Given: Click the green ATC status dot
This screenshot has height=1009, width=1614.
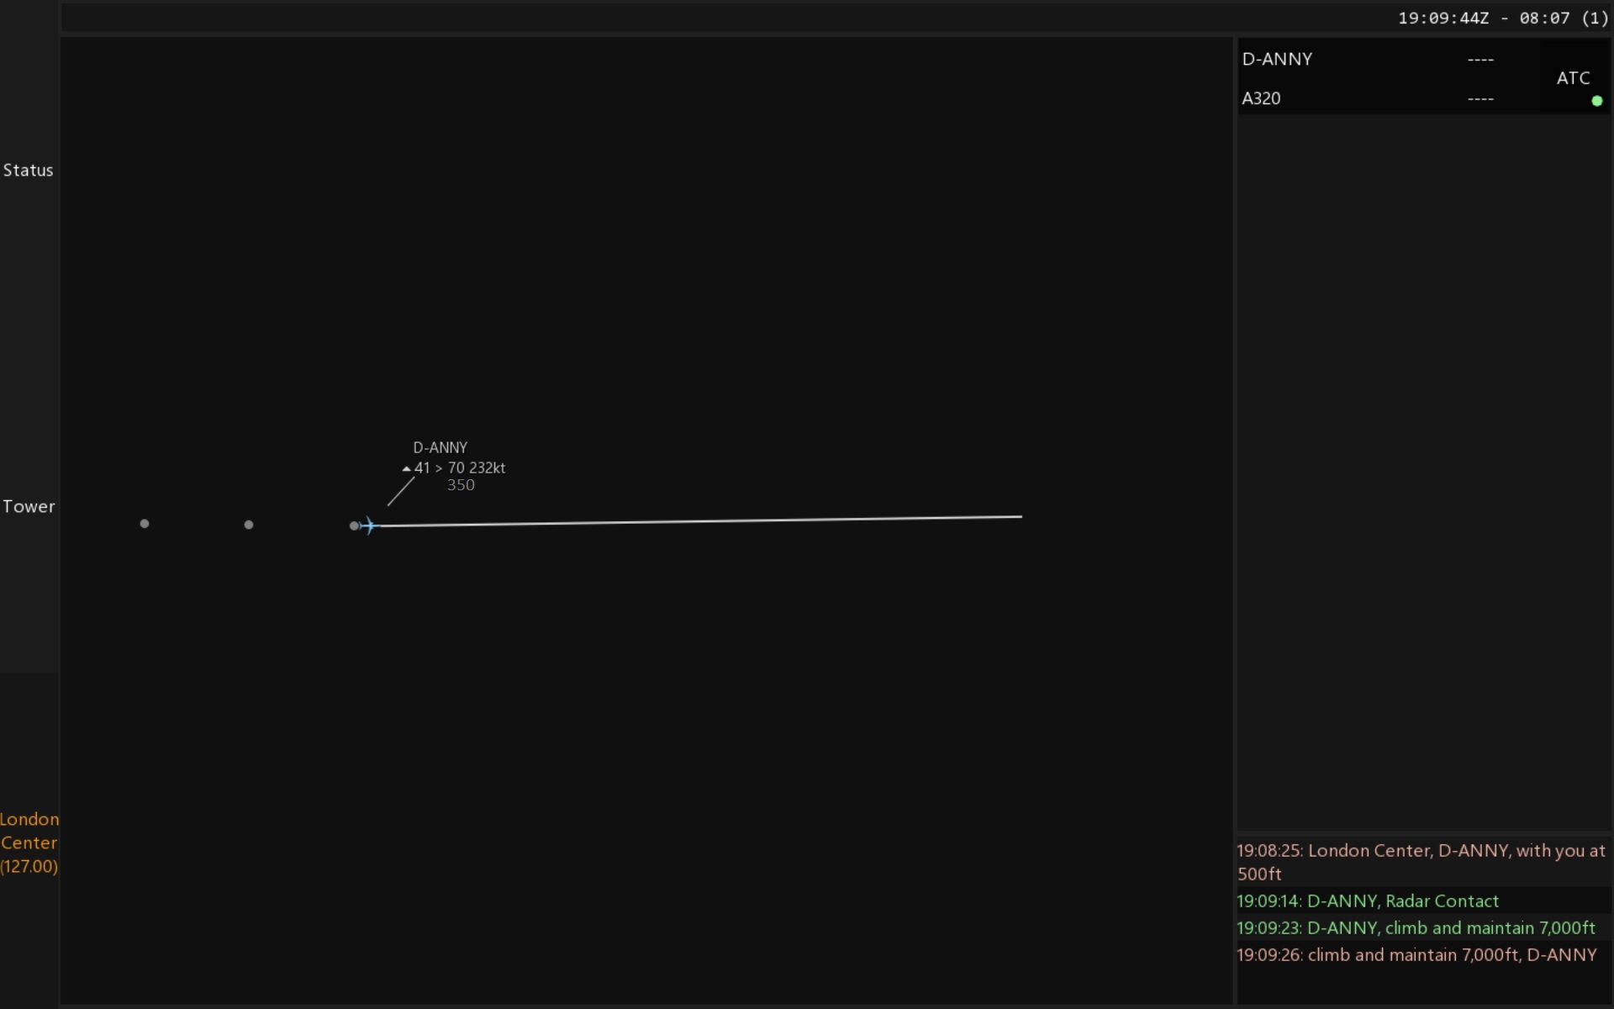Looking at the screenshot, I should [x=1596, y=101].
